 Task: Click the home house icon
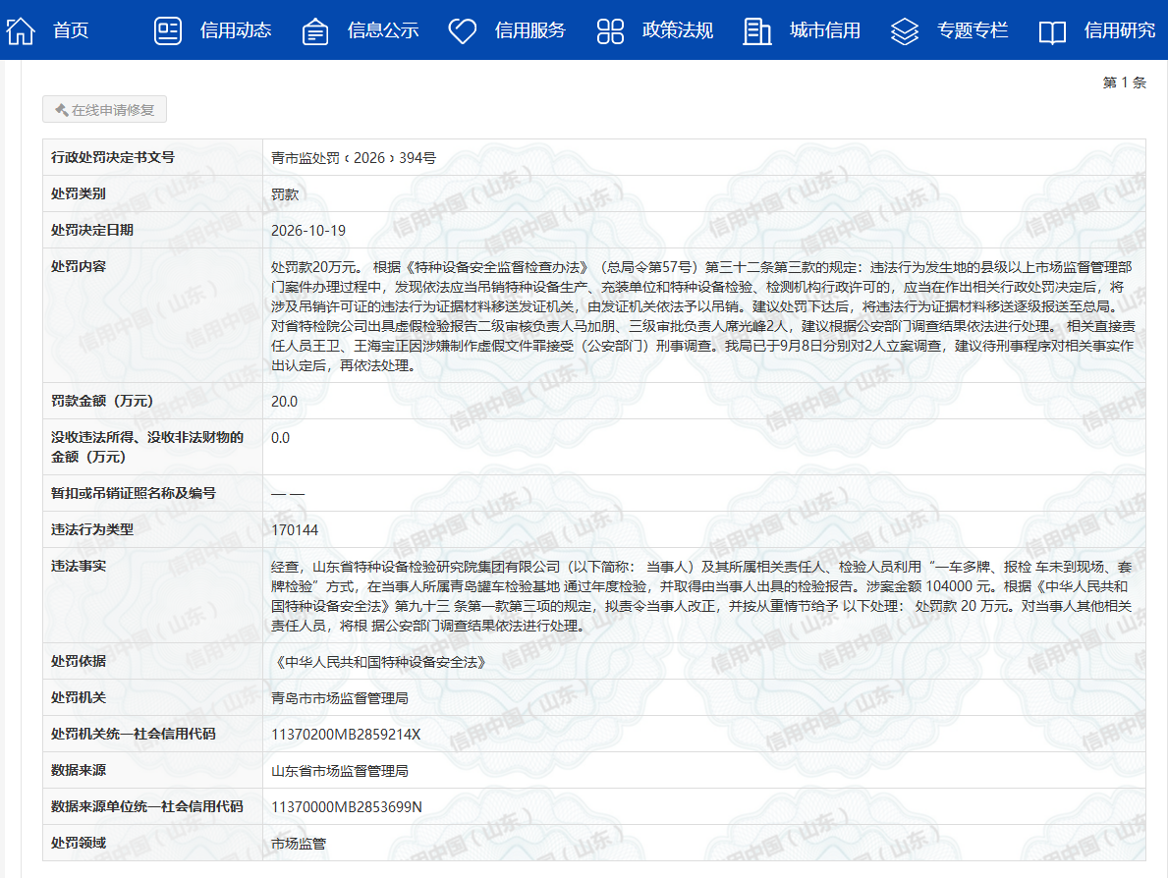coord(20,30)
